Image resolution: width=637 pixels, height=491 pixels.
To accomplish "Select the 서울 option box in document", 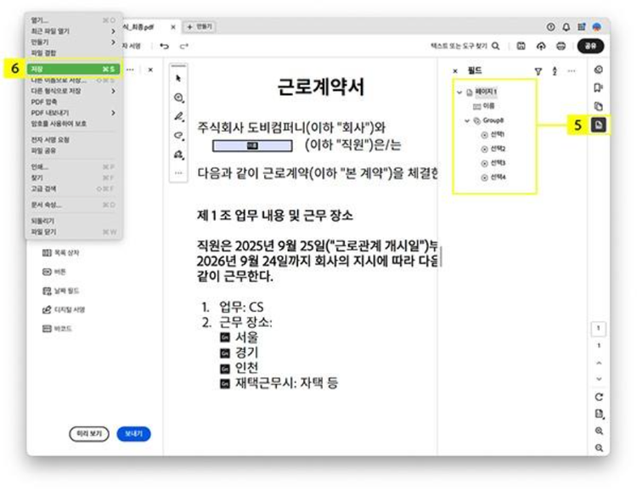I will point(225,338).
